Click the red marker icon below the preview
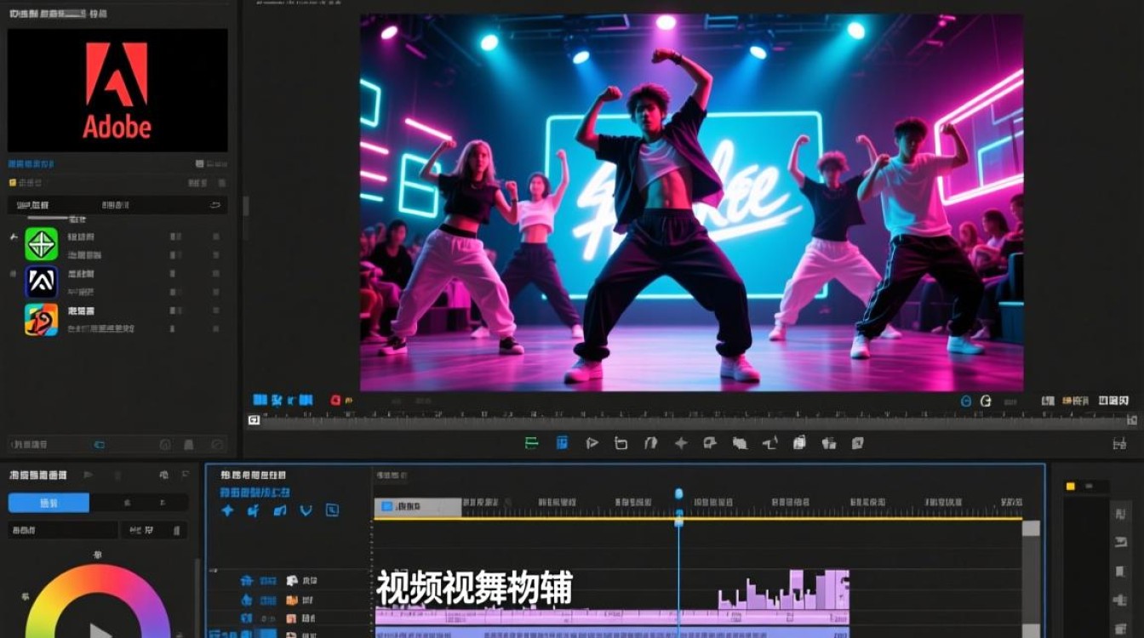The image size is (1144, 638). coord(335,400)
